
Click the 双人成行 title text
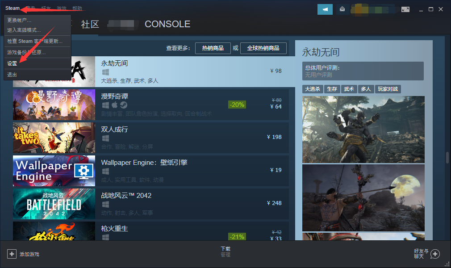(114, 130)
